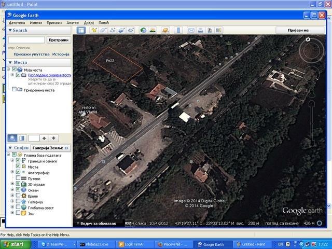Image resolution: width=332 pixels, height=249 pixels.
Task: Enable the Време weather layer checkbox
Action: (x=18, y=196)
